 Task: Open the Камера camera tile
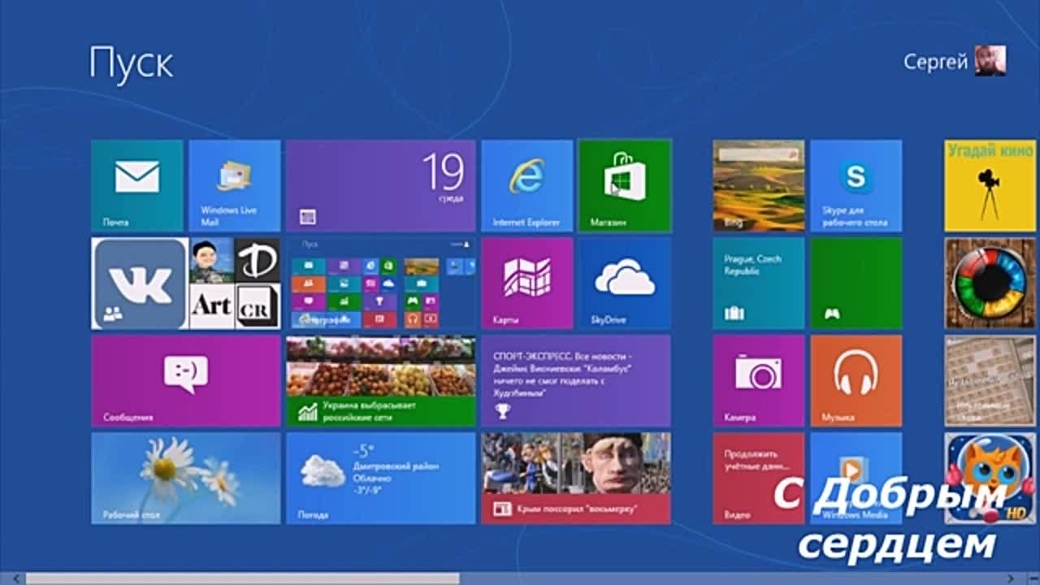758,380
